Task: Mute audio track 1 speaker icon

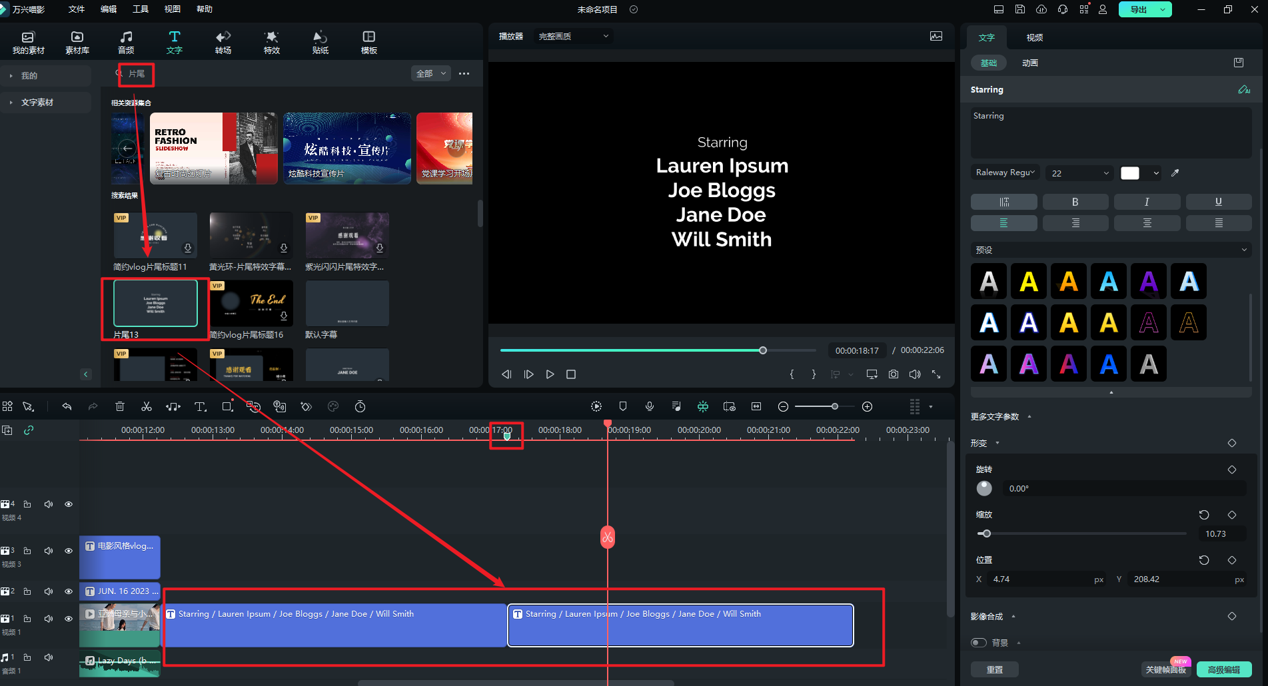Action: click(49, 657)
